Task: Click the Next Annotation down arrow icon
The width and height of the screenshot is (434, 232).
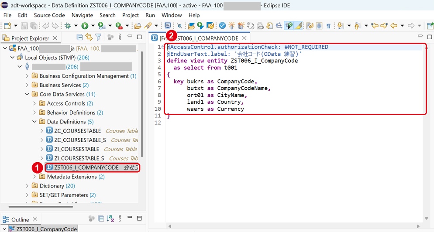Action: [341, 26]
